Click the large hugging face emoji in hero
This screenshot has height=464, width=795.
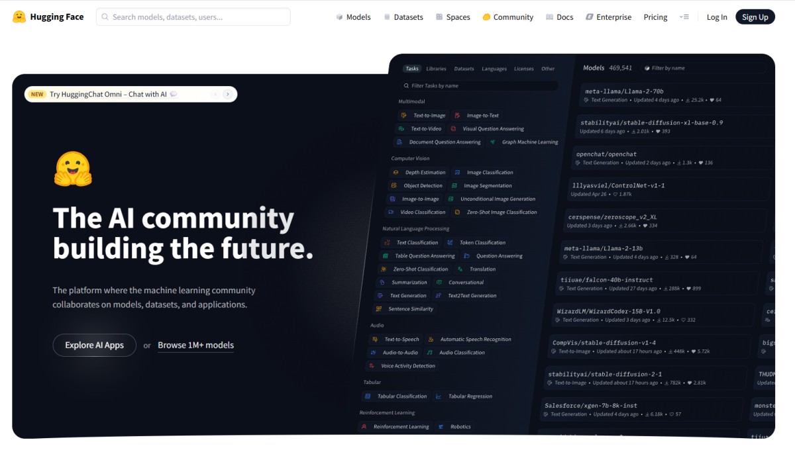[73, 169]
